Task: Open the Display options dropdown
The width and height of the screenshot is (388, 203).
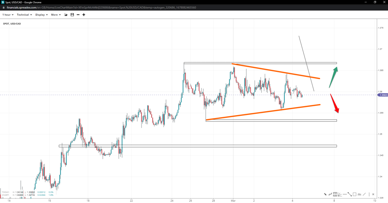Action: (41, 15)
